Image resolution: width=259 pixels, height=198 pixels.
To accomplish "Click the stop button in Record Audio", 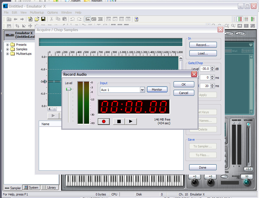I will 119,122.
